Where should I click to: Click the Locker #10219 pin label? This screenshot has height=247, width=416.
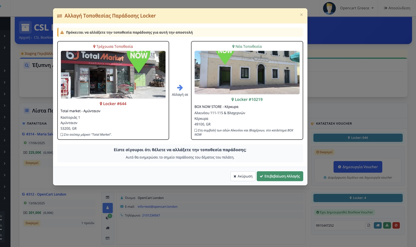tap(247, 99)
